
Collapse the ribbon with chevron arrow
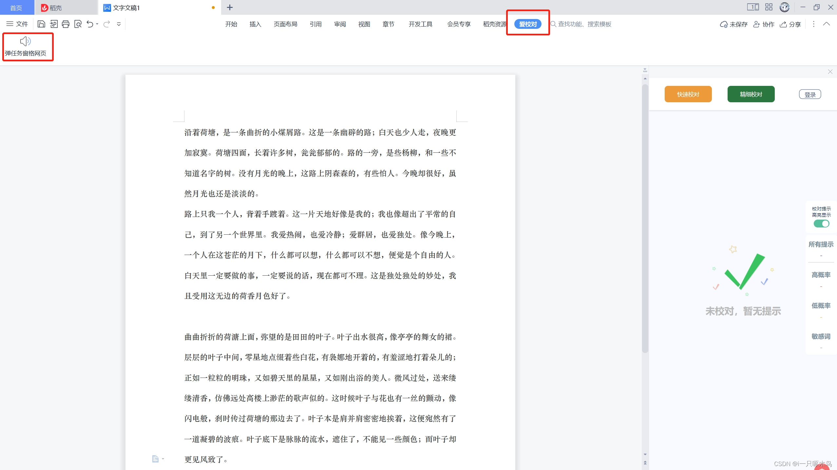point(827,24)
